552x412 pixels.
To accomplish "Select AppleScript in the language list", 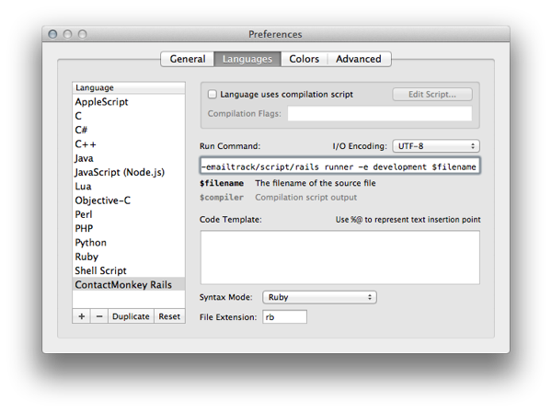I will coord(102,102).
